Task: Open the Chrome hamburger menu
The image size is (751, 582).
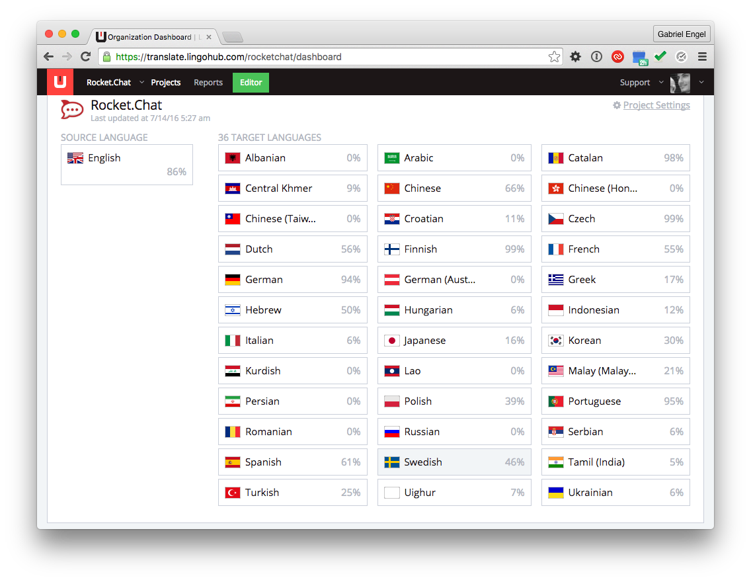Action: (x=702, y=56)
